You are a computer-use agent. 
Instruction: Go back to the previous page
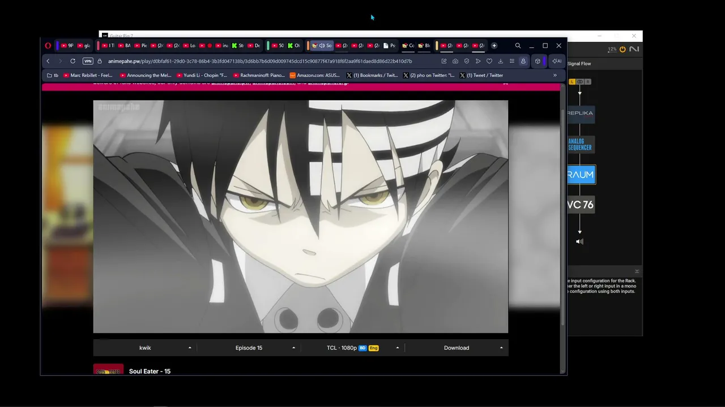point(48,61)
